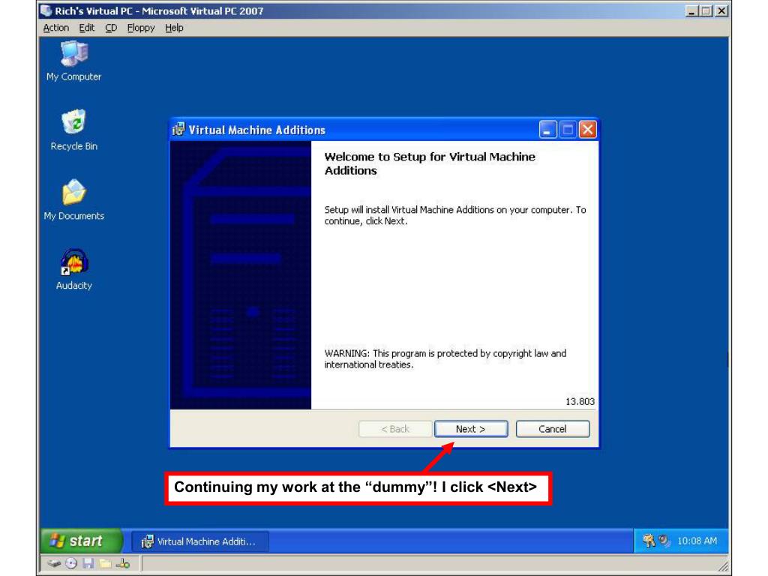Open the Edit menu
The height and width of the screenshot is (576, 768).
87,28
